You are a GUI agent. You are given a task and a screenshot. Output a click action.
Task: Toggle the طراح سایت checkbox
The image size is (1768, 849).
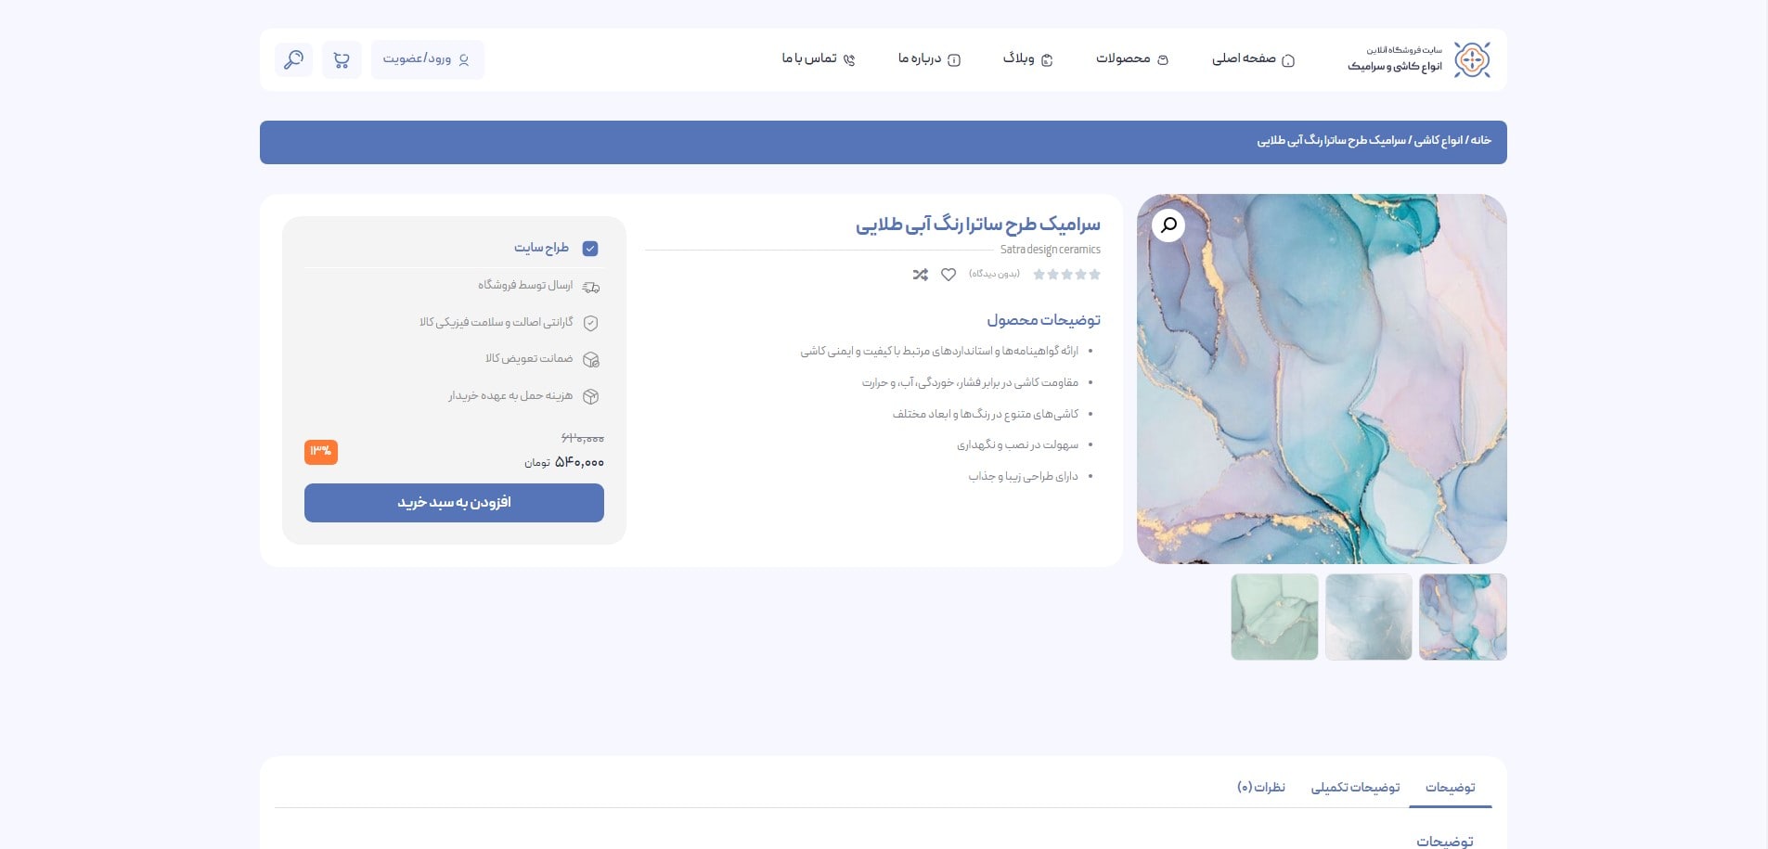(x=589, y=248)
